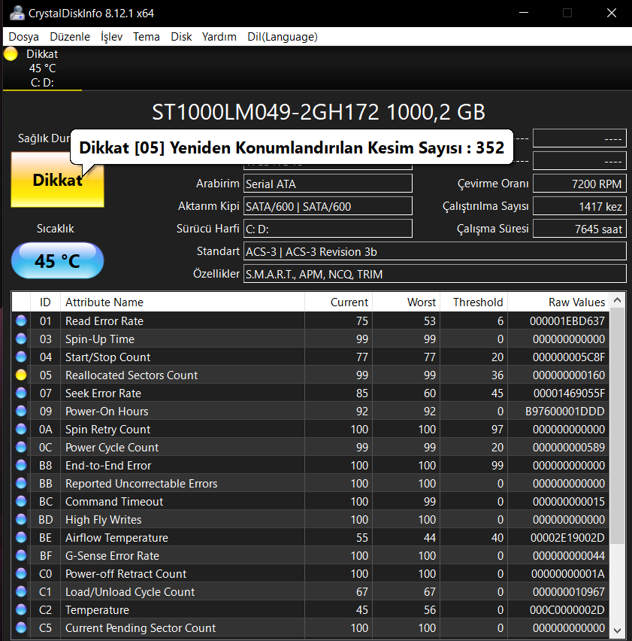Viewport: 632px width, 641px height.
Task: Click the S.M.A.R.T., APM, NCQ, TRIM features field
Action: pos(435,274)
